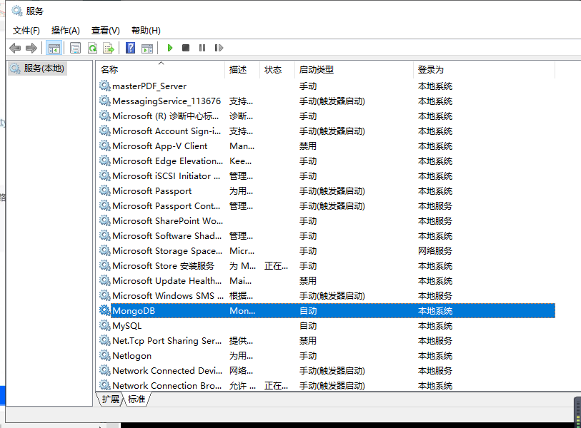
Task: Select the MySQL service name
Action: [126, 326]
